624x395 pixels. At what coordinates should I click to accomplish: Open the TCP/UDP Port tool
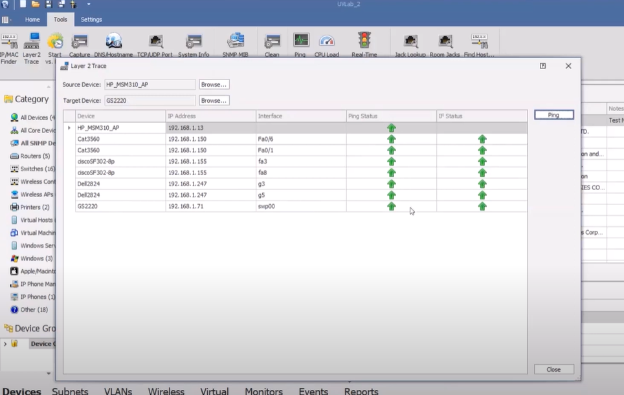point(155,46)
